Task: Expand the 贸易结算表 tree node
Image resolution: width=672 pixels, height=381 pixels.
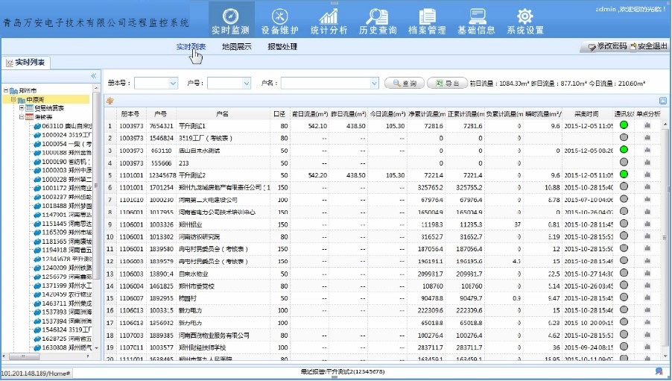Action: (22, 108)
